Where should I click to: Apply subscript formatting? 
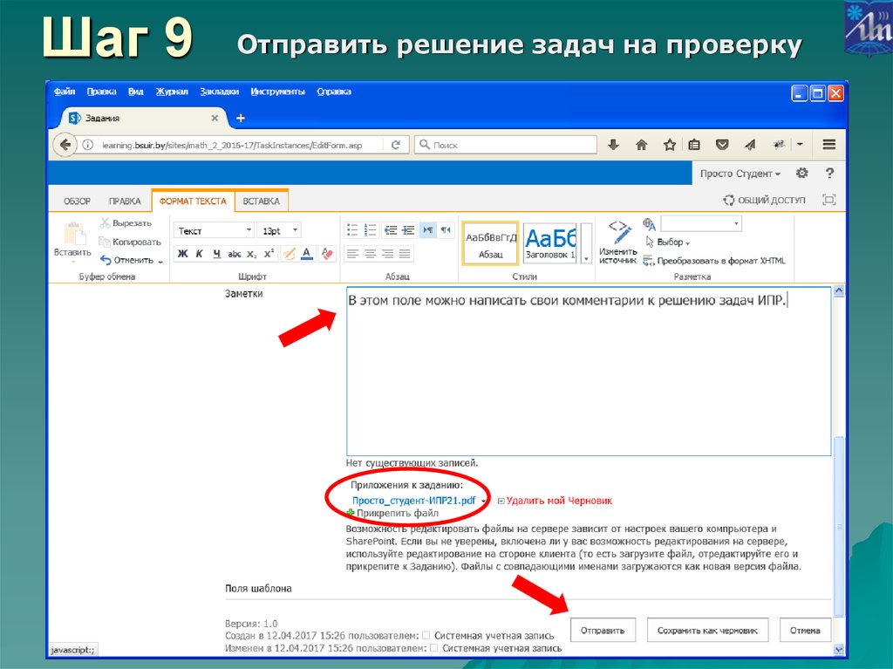pos(251,253)
